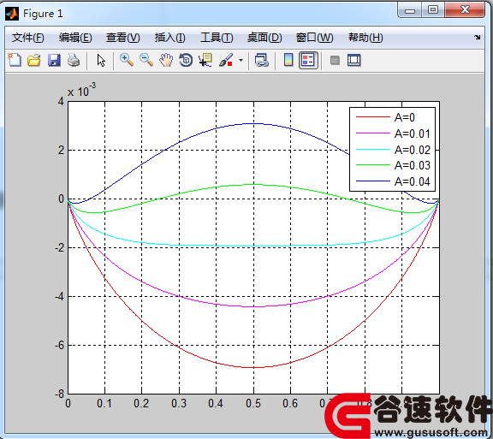Toggle the Edit Plot arrow pointer
Viewport: 493px width, 439px height.
click(x=101, y=60)
